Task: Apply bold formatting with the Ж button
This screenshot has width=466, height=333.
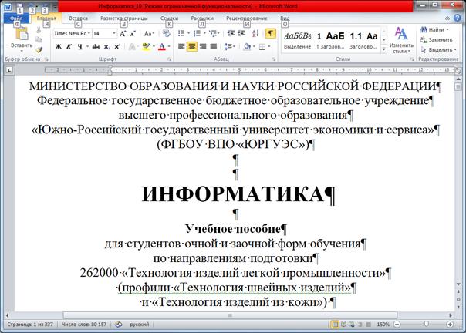Action: [58, 47]
